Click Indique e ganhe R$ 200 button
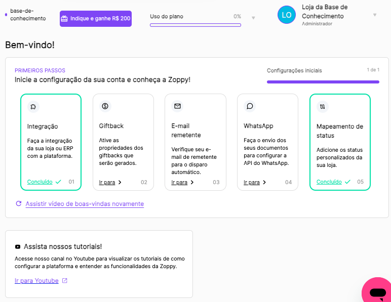This screenshot has height=302, width=391. (96, 18)
